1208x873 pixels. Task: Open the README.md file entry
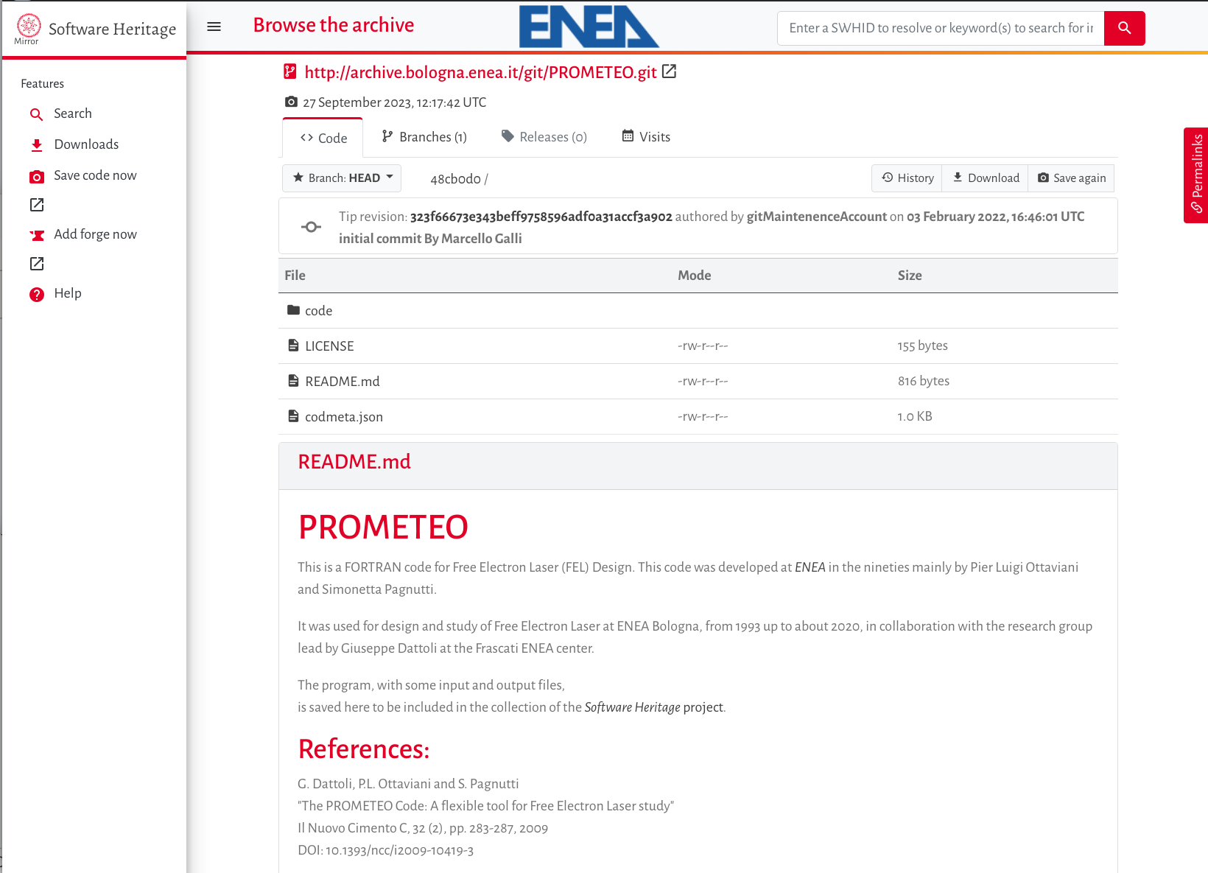tap(343, 381)
